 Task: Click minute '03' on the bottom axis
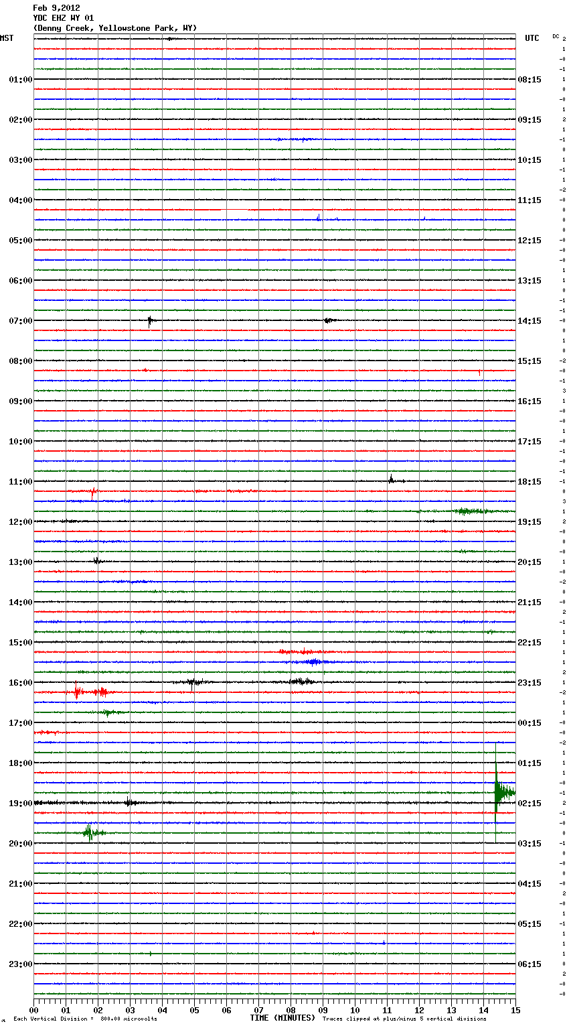click(130, 1010)
